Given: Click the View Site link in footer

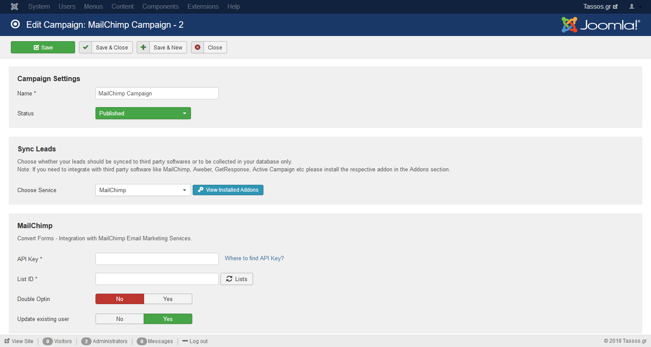Looking at the screenshot, I should pyautogui.click(x=19, y=341).
